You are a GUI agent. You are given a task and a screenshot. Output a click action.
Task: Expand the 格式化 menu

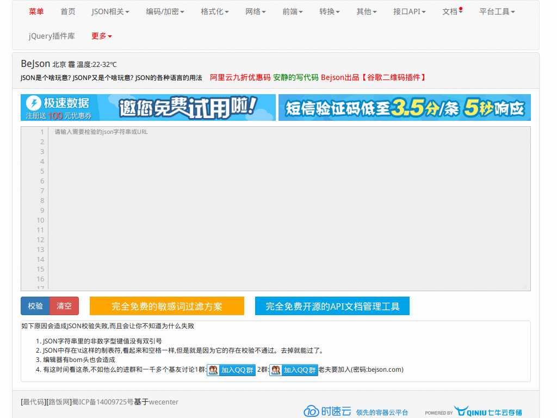click(x=214, y=12)
